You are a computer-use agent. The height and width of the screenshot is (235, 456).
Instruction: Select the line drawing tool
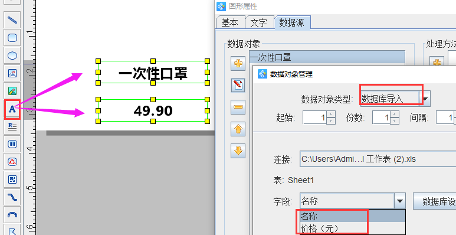(12, 20)
